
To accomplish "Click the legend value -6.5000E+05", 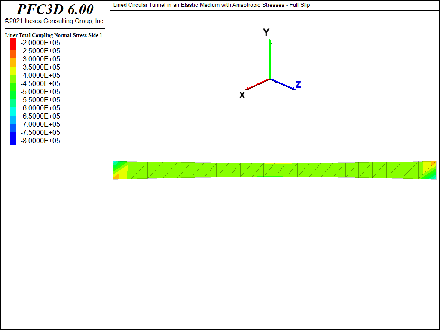I will tap(40, 116).
